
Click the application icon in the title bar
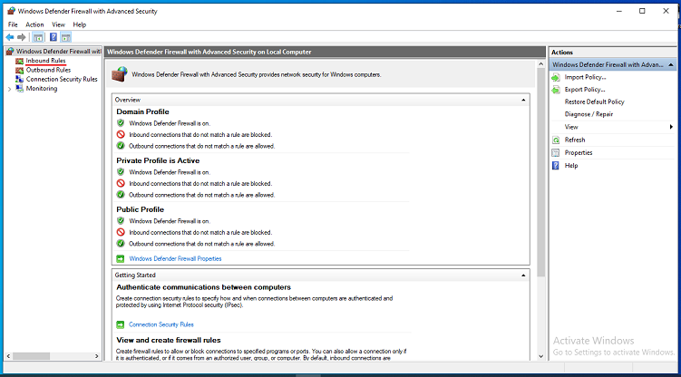point(11,11)
